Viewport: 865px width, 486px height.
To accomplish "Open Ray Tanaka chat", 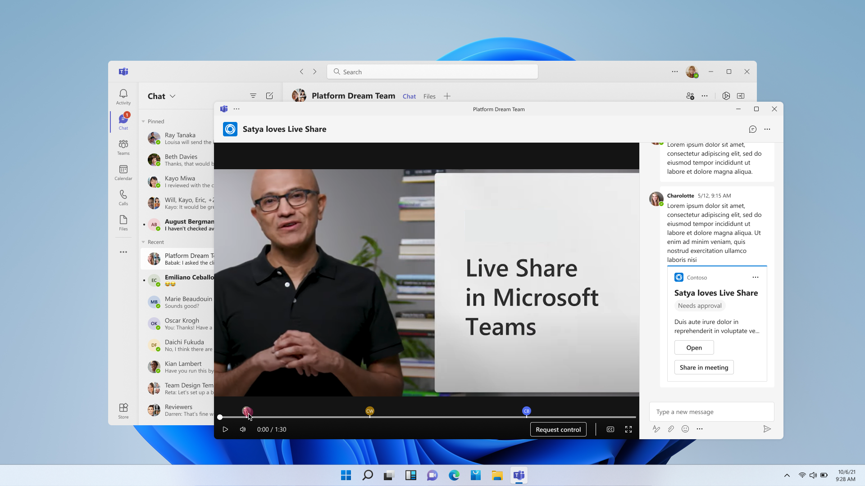I will [178, 138].
